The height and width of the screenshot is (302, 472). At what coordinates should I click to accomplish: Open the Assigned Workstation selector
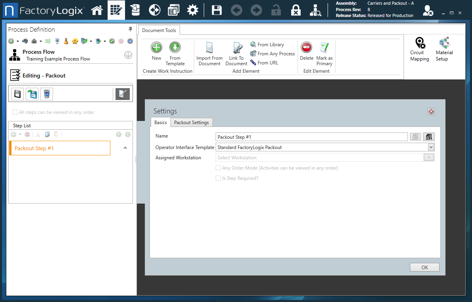tap(428, 157)
